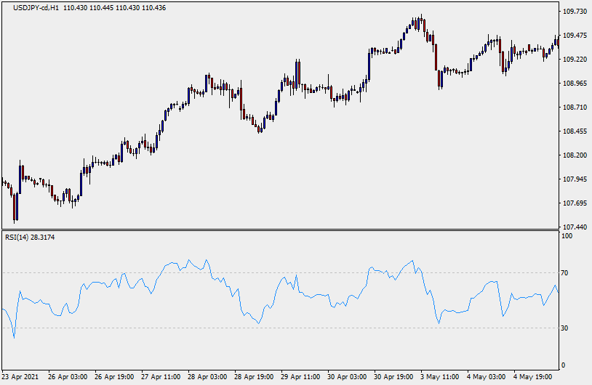Click the 27 Apr 11:00 time label
Screen dimensions: 592x385
[161, 378]
